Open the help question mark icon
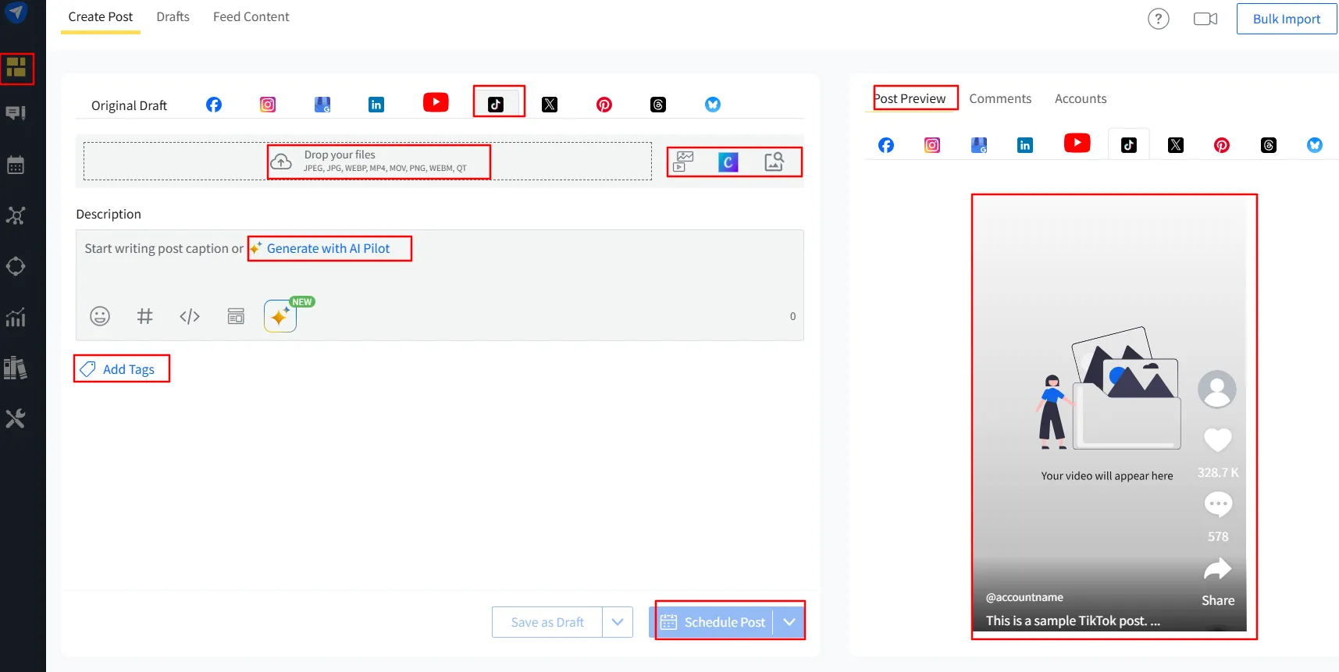The height and width of the screenshot is (672, 1339). (1159, 19)
